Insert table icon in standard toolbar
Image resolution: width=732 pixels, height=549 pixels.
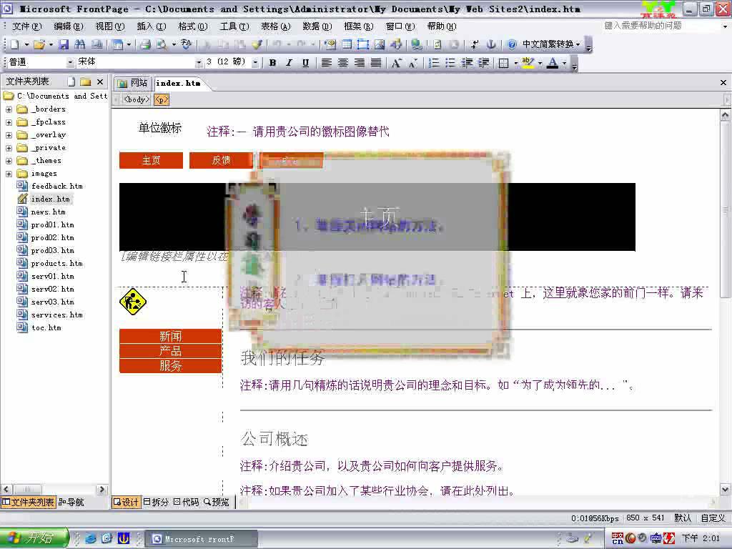(347, 44)
